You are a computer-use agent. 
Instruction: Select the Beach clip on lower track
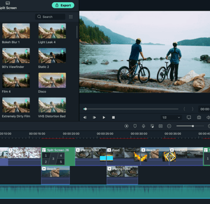(55, 175)
